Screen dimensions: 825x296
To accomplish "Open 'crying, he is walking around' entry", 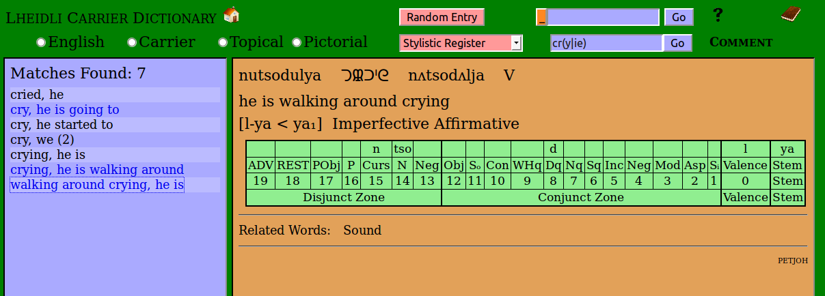I will 97,170.
